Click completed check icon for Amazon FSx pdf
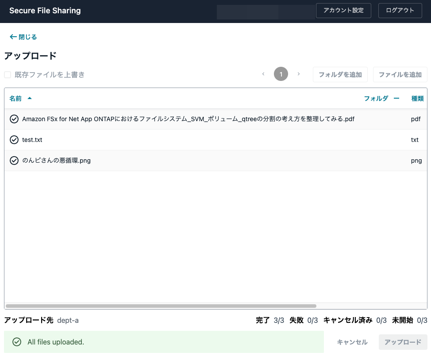The height and width of the screenshot is (356, 431). click(x=14, y=119)
